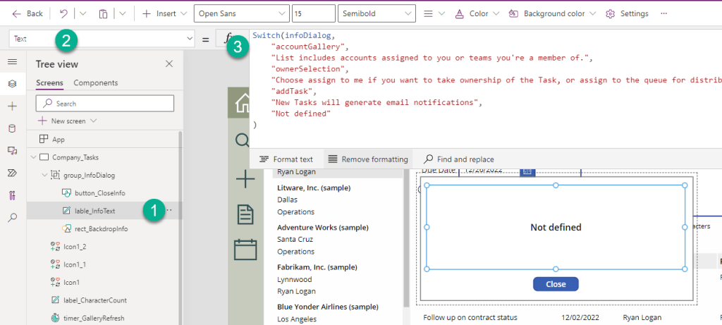The width and height of the screenshot is (722, 325).
Task: Open the lable_InfoText more options ellipsis
Action: 169,210
